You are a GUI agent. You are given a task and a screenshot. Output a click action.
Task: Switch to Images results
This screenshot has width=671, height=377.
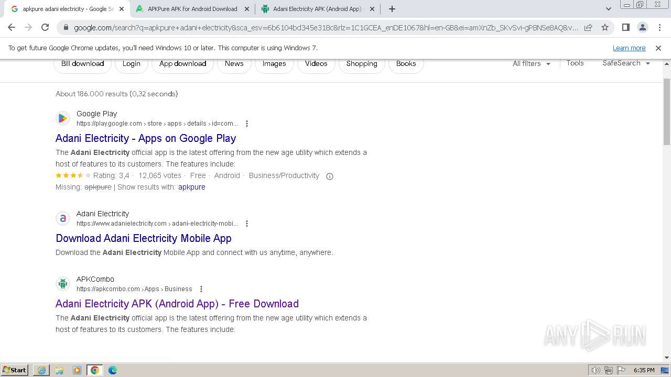[274, 64]
